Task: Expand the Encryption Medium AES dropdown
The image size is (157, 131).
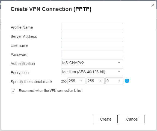Action: [92, 72]
